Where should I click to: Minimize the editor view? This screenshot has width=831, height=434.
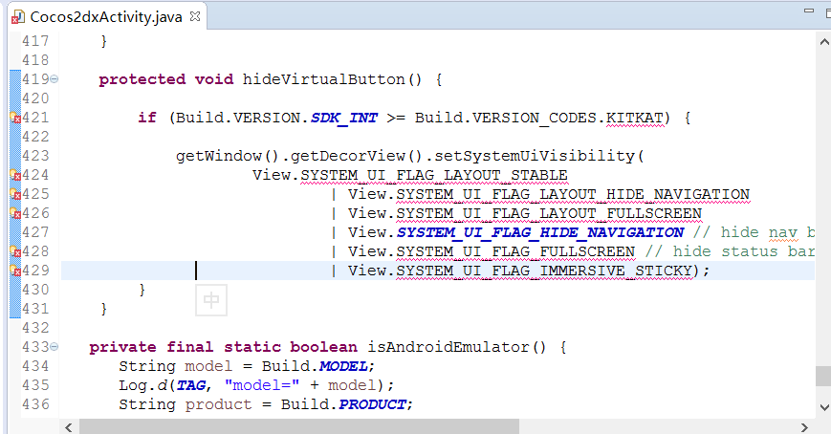pos(809,11)
